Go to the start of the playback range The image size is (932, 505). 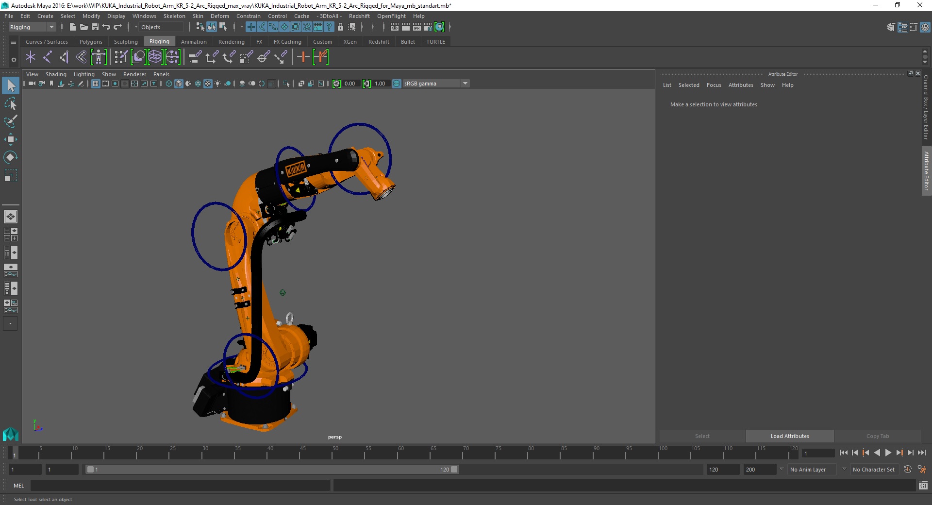843,453
